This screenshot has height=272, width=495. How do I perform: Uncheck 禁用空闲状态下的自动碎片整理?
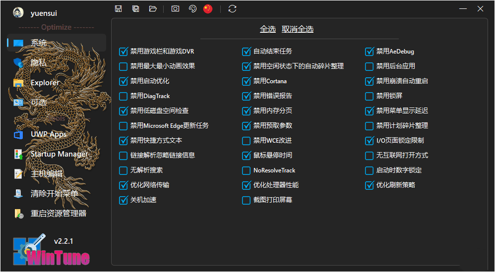coord(246,66)
